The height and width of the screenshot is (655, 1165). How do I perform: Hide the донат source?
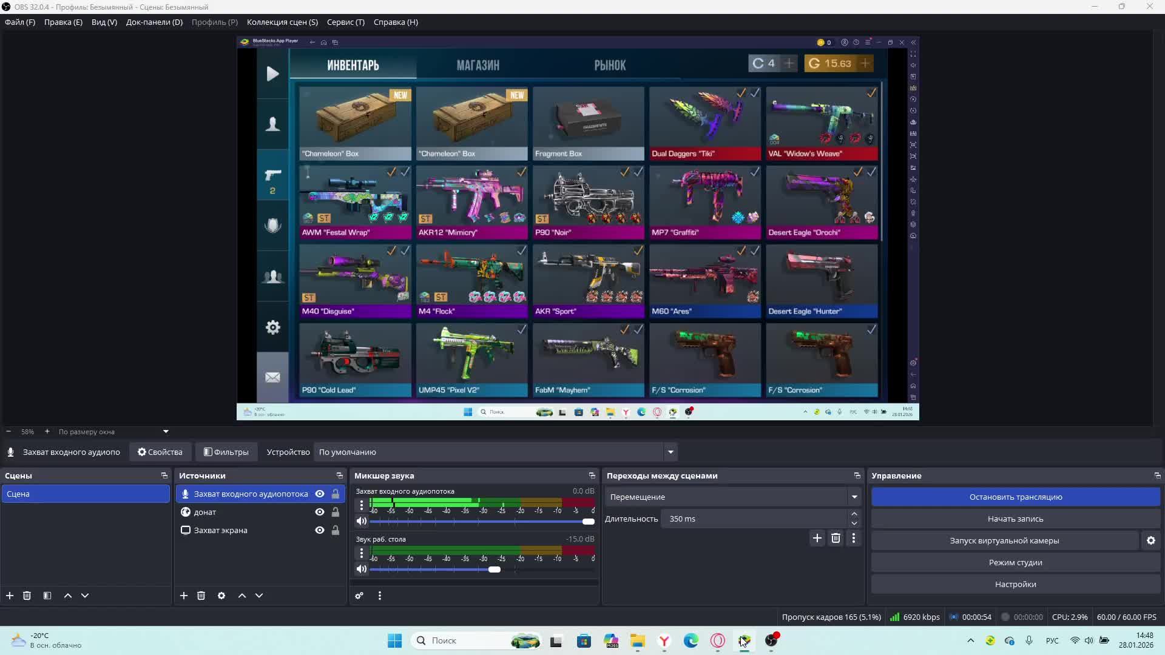point(320,512)
